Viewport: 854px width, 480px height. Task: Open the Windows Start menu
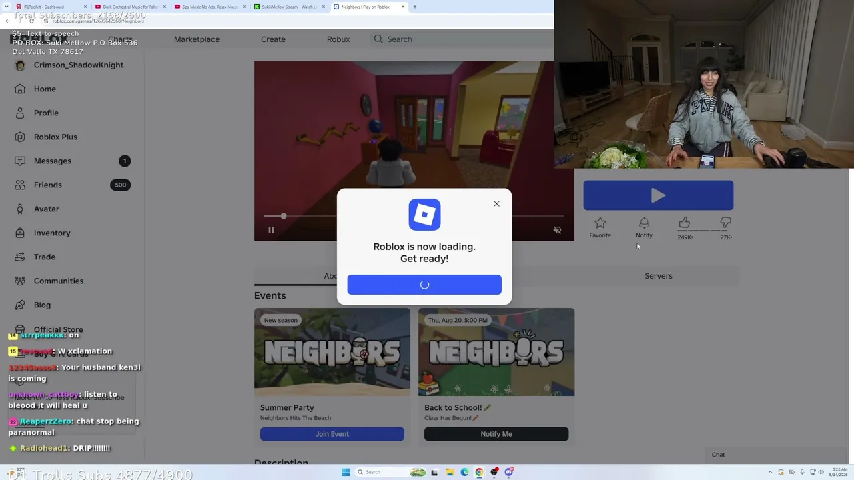tap(346, 472)
